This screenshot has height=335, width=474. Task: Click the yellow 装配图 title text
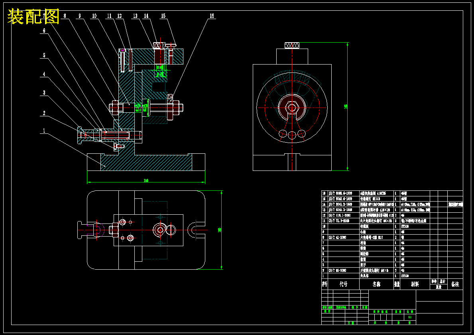[33, 16]
